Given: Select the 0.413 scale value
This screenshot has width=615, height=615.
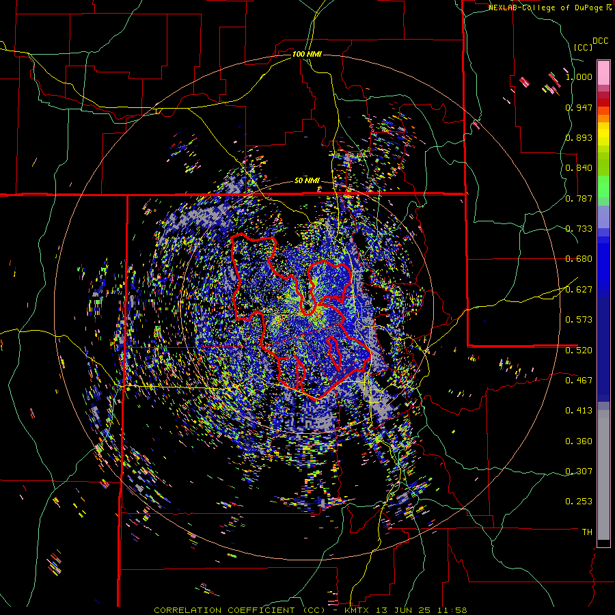Looking at the screenshot, I should [x=579, y=411].
